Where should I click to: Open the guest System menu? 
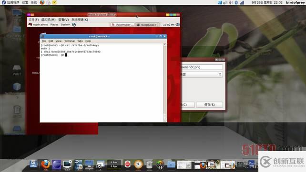click(x=65, y=25)
